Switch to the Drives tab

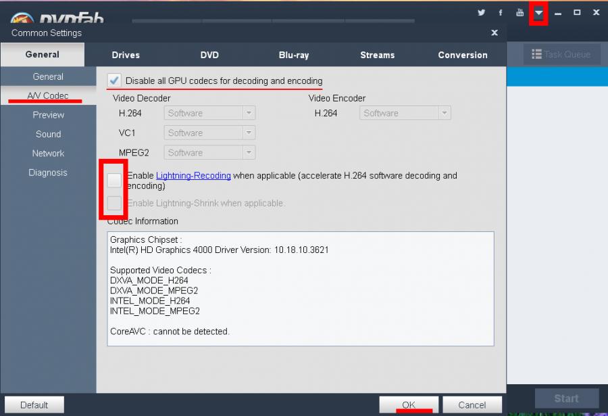click(126, 55)
